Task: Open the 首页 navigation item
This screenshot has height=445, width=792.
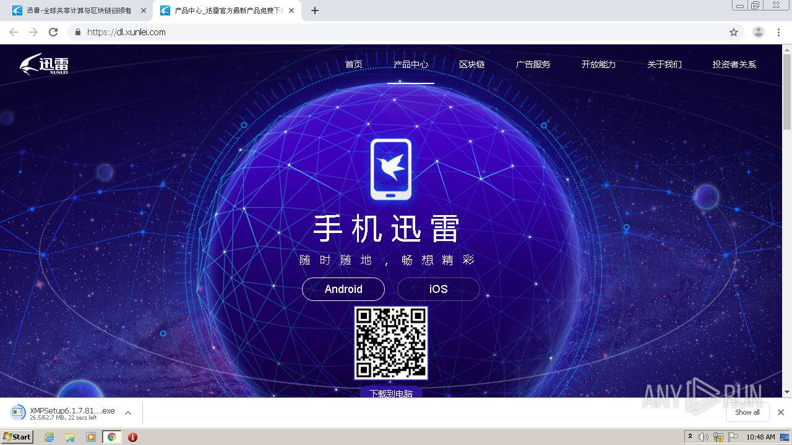Action: (x=353, y=64)
